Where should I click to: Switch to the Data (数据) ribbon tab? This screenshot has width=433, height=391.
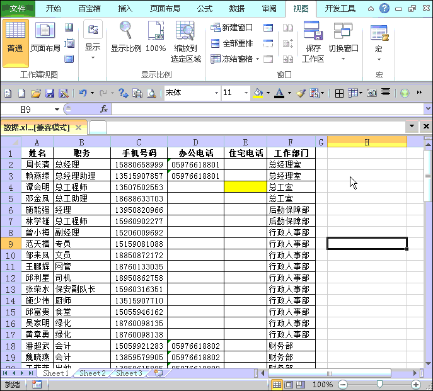click(236, 9)
